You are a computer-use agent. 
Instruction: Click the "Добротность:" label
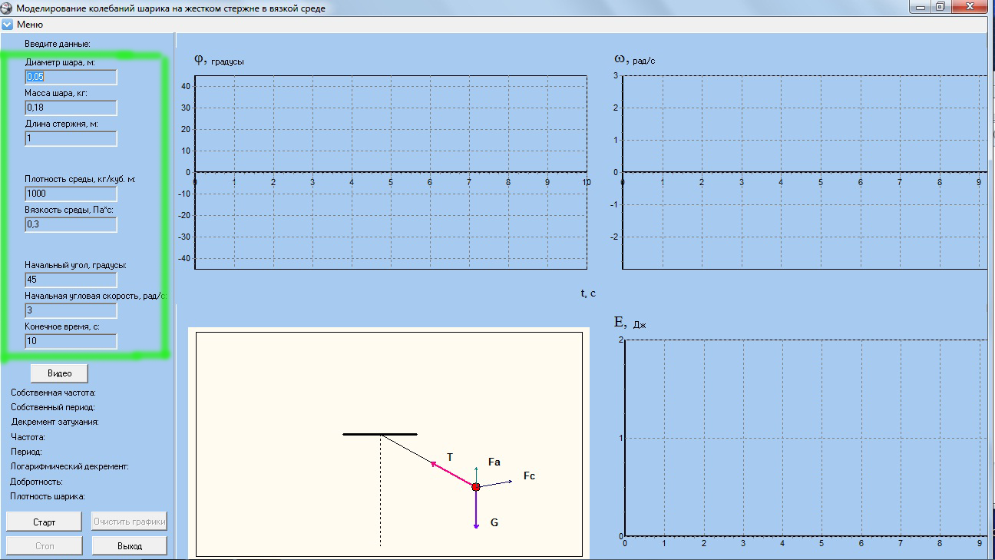(37, 482)
